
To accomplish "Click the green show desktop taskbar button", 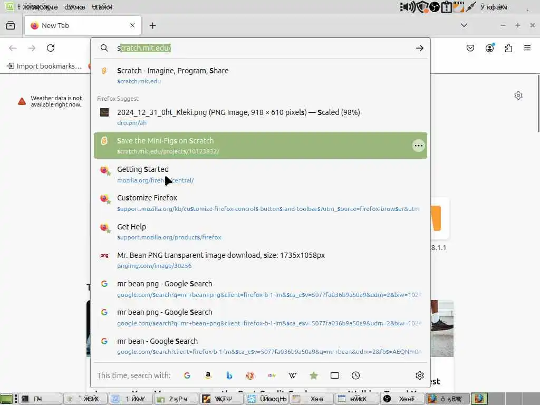I will click(x=6, y=399).
